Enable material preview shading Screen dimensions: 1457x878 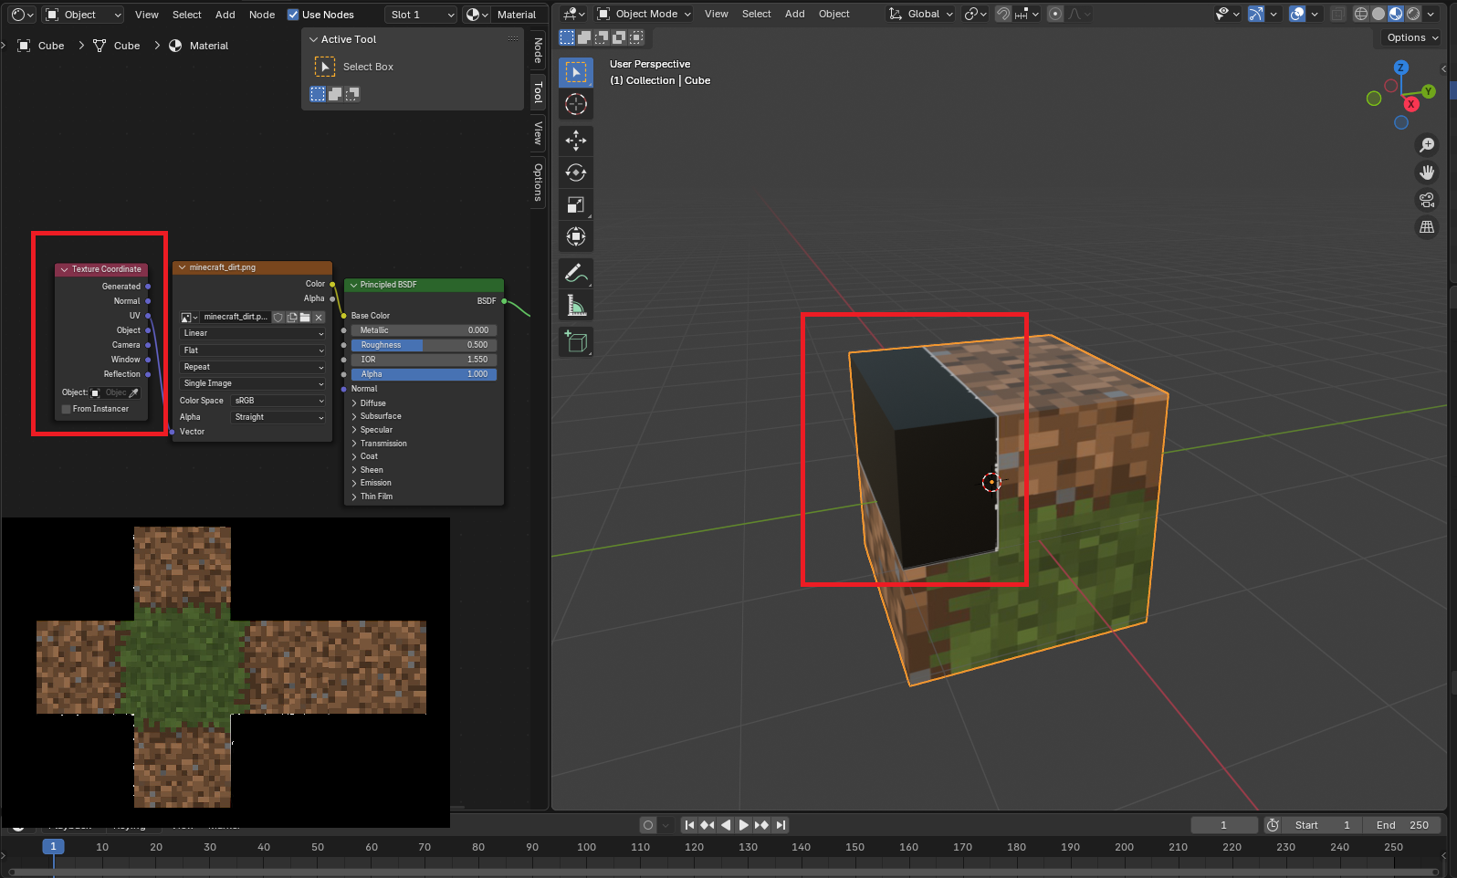point(1396,14)
